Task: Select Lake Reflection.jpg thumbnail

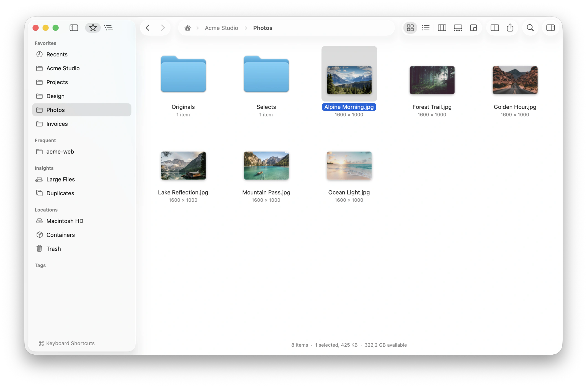Action: [x=183, y=165]
